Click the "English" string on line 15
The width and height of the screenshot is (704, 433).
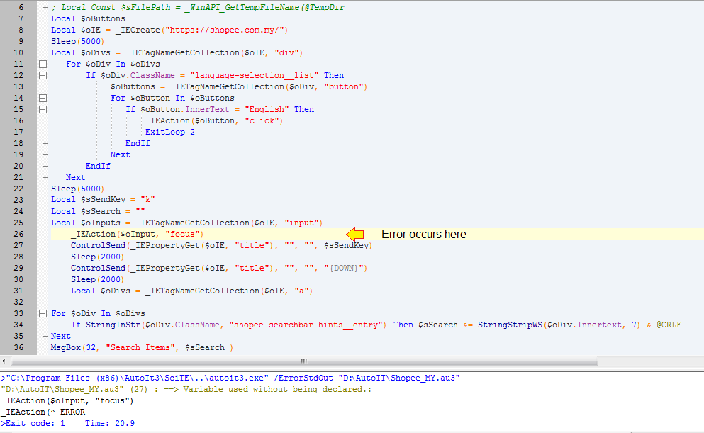267,109
